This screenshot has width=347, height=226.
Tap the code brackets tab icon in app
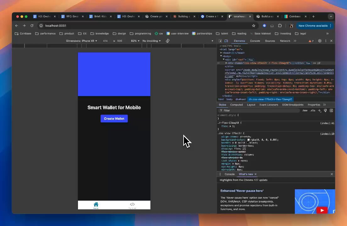[132, 204]
